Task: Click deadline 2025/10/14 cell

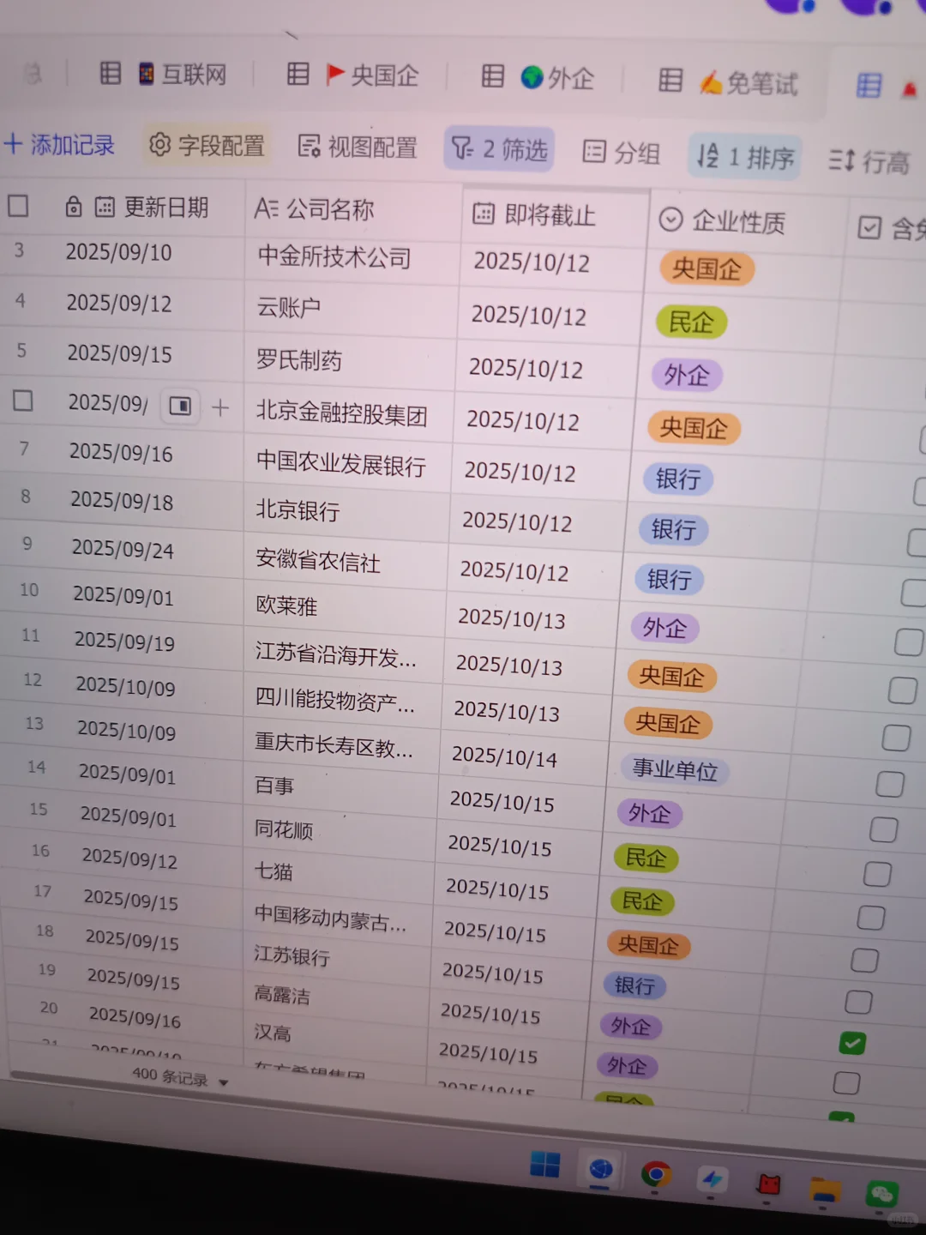Action: click(x=504, y=756)
